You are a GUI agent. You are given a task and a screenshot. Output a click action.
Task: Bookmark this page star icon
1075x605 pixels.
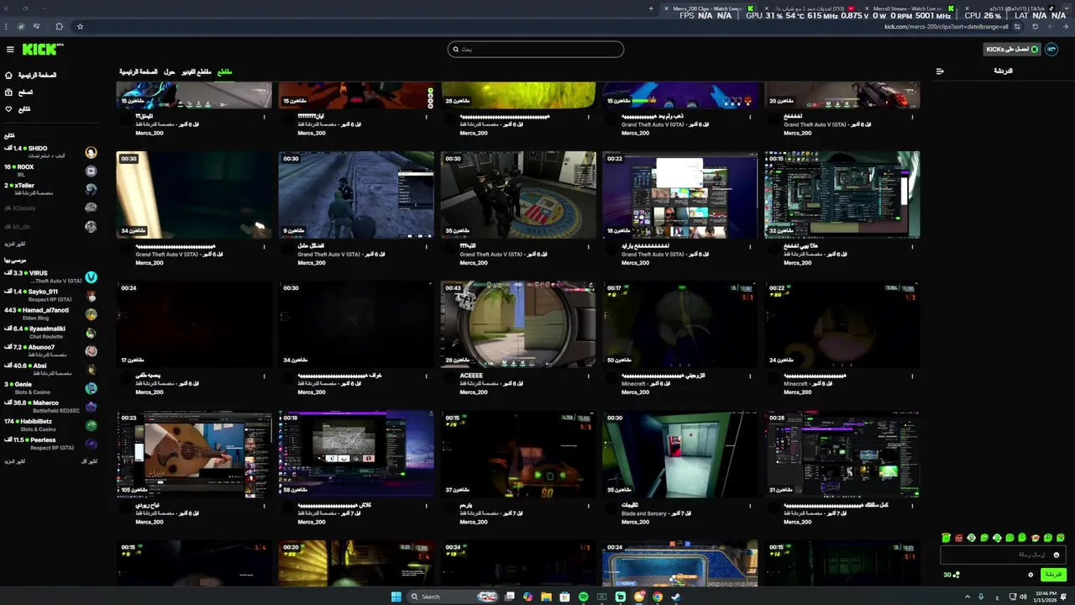[x=80, y=26]
